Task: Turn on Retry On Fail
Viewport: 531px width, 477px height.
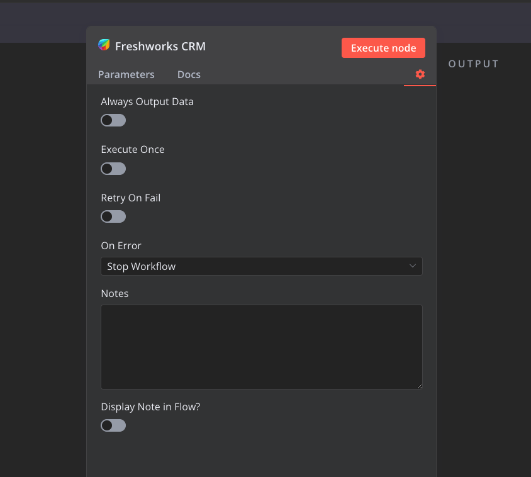Action: [x=113, y=216]
